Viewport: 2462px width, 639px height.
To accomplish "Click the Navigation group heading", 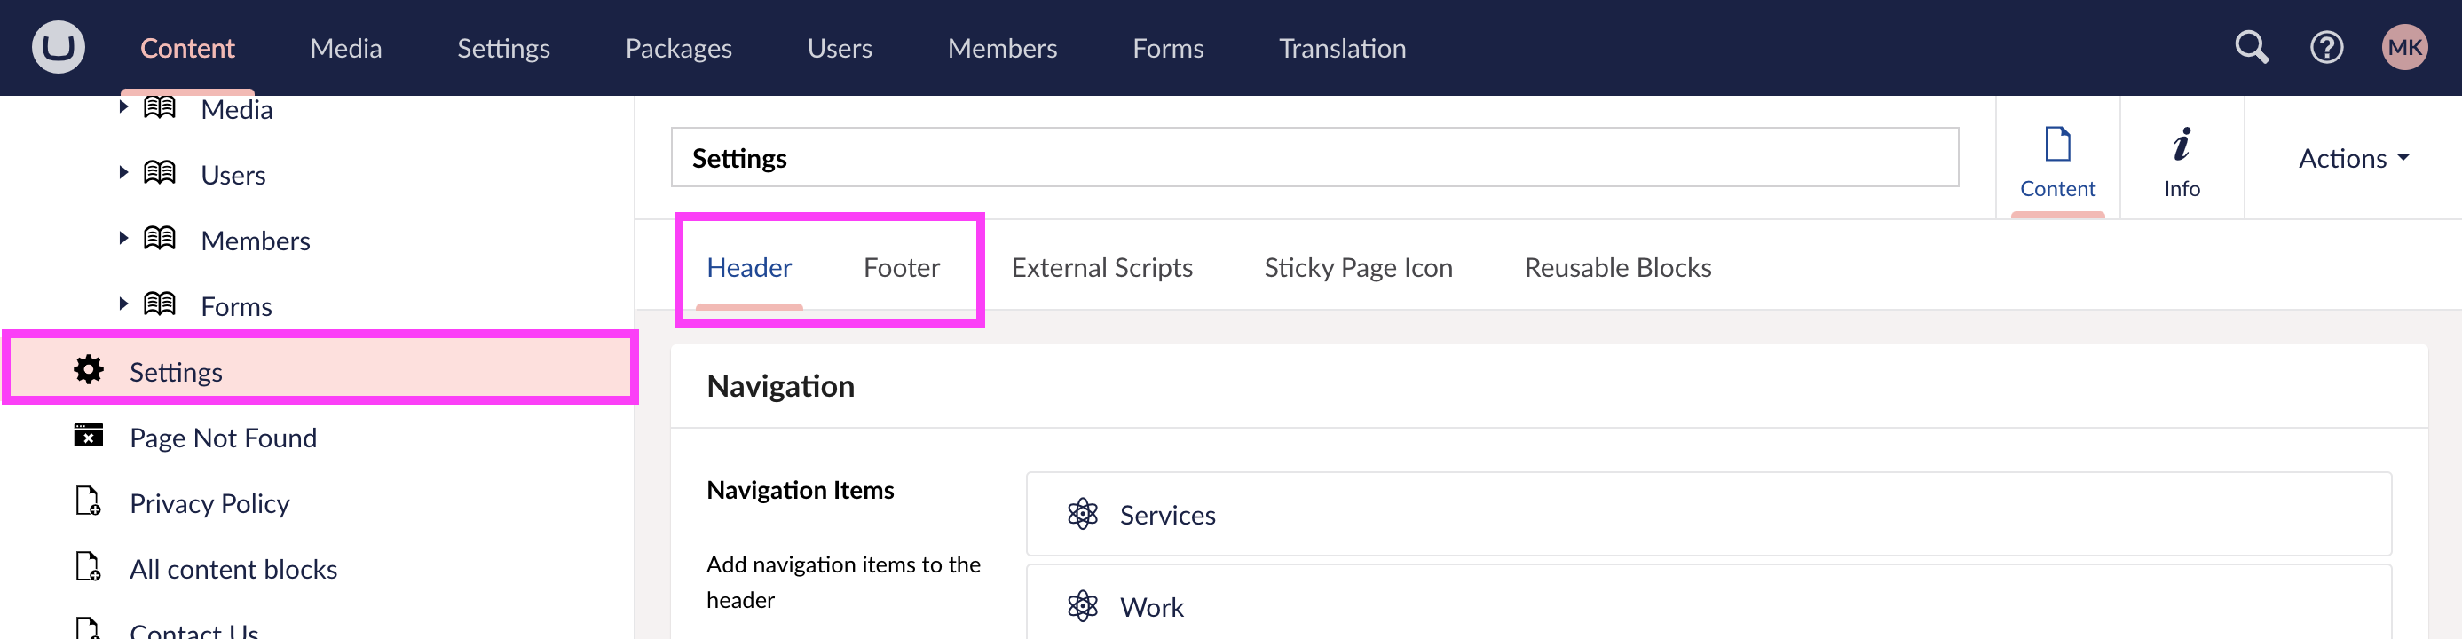I will pos(781,386).
